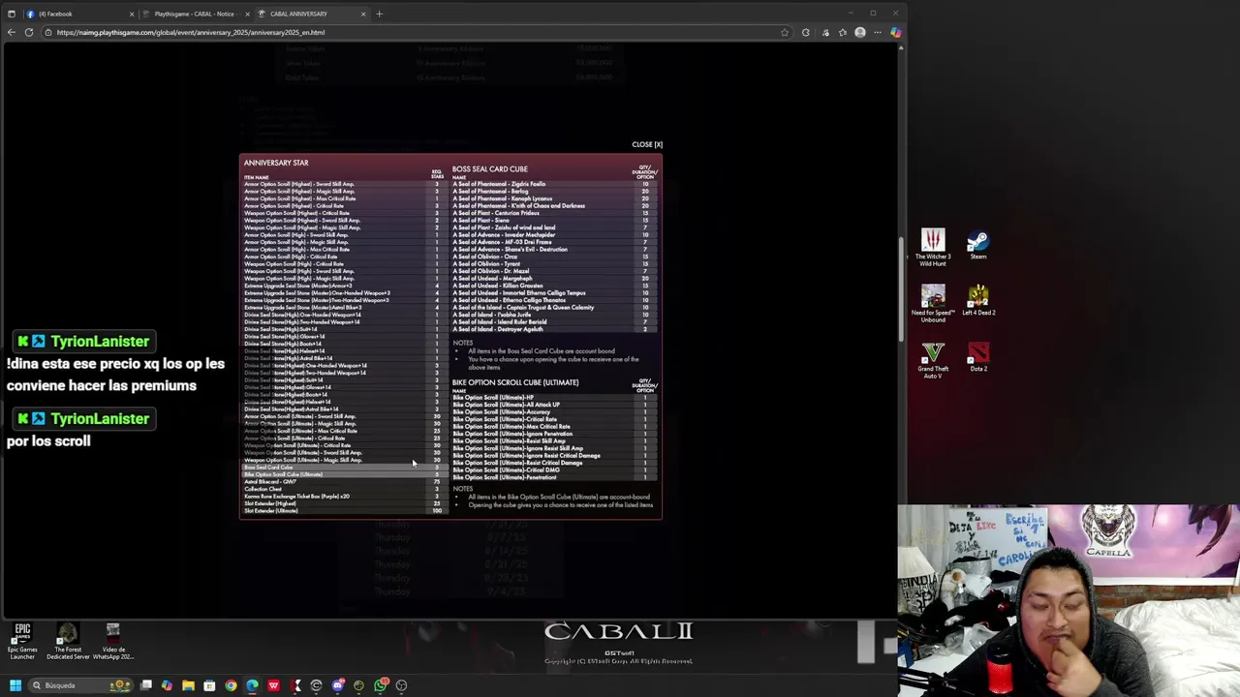Select The Witcher 3 Wild Hunt desktop icon
Screen dimensions: 1240x697
(x=933, y=247)
